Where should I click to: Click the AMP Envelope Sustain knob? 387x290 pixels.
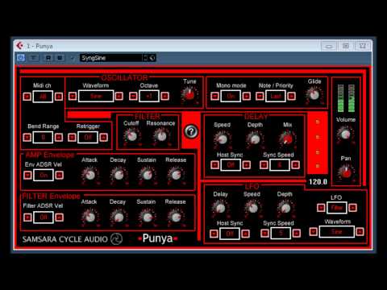(x=147, y=175)
